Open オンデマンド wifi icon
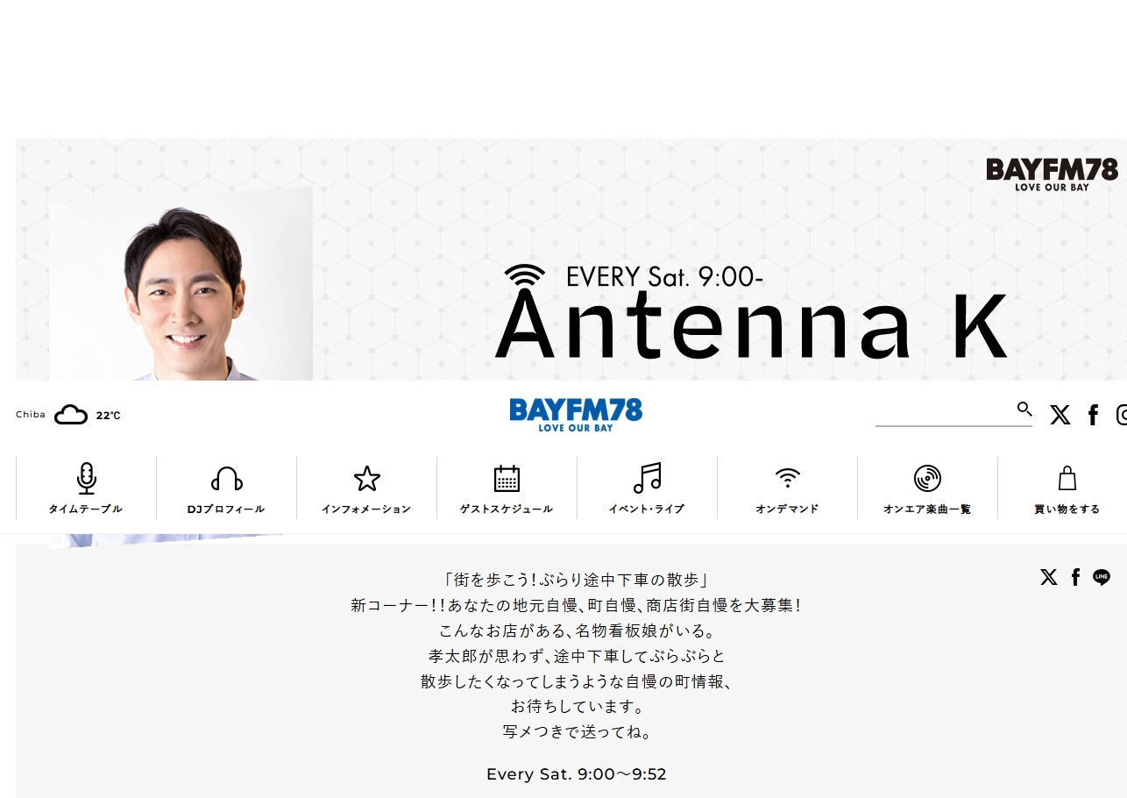The width and height of the screenshot is (1127, 798). [x=787, y=478]
